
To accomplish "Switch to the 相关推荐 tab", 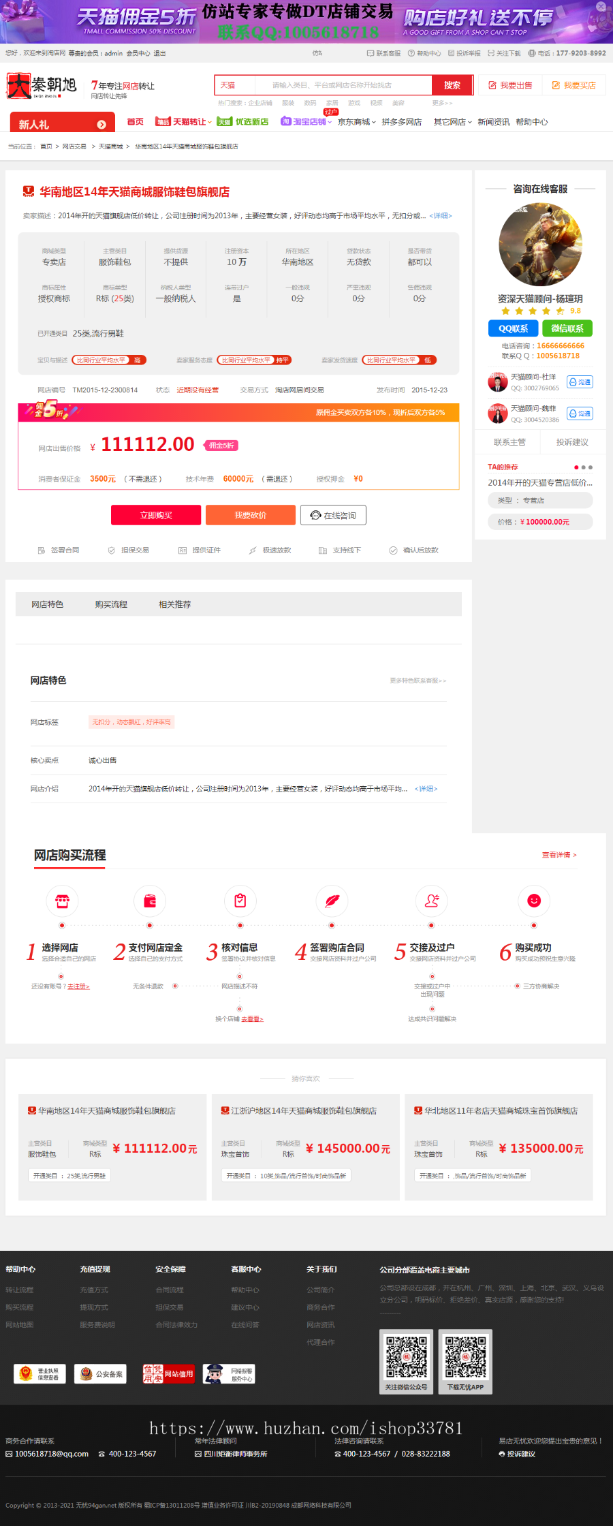I will click(174, 604).
